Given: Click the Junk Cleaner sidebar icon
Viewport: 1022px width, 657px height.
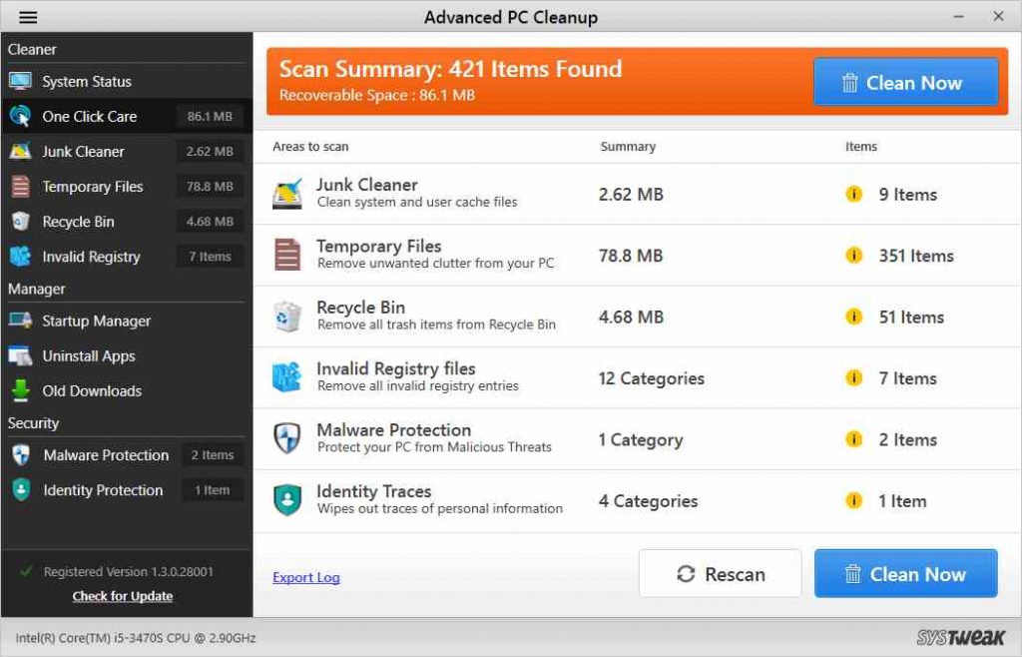Looking at the screenshot, I should [x=20, y=151].
